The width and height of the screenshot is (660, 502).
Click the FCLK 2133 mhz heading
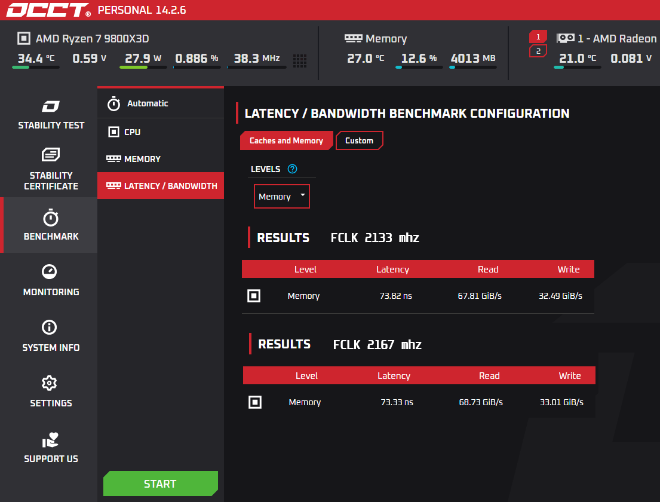point(374,237)
